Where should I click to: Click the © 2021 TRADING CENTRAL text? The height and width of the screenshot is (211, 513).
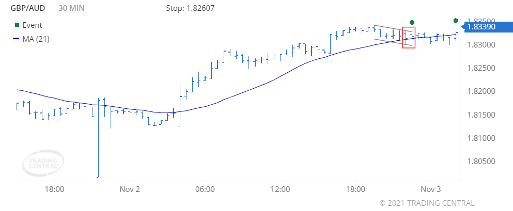point(427,203)
